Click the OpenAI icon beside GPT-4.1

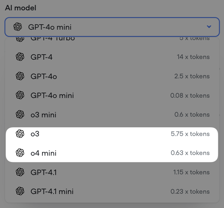pos(20,172)
